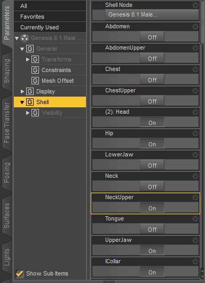Toggle Hip On switch
This screenshot has width=205, height=283.
point(152,144)
